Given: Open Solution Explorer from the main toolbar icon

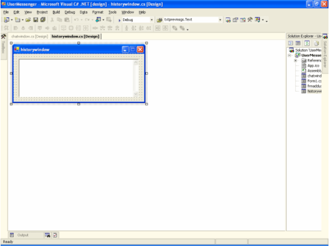Looking at the screenshot, I should click(228, 20).
